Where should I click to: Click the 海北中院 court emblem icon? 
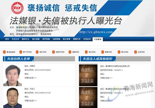pos(86,52)
